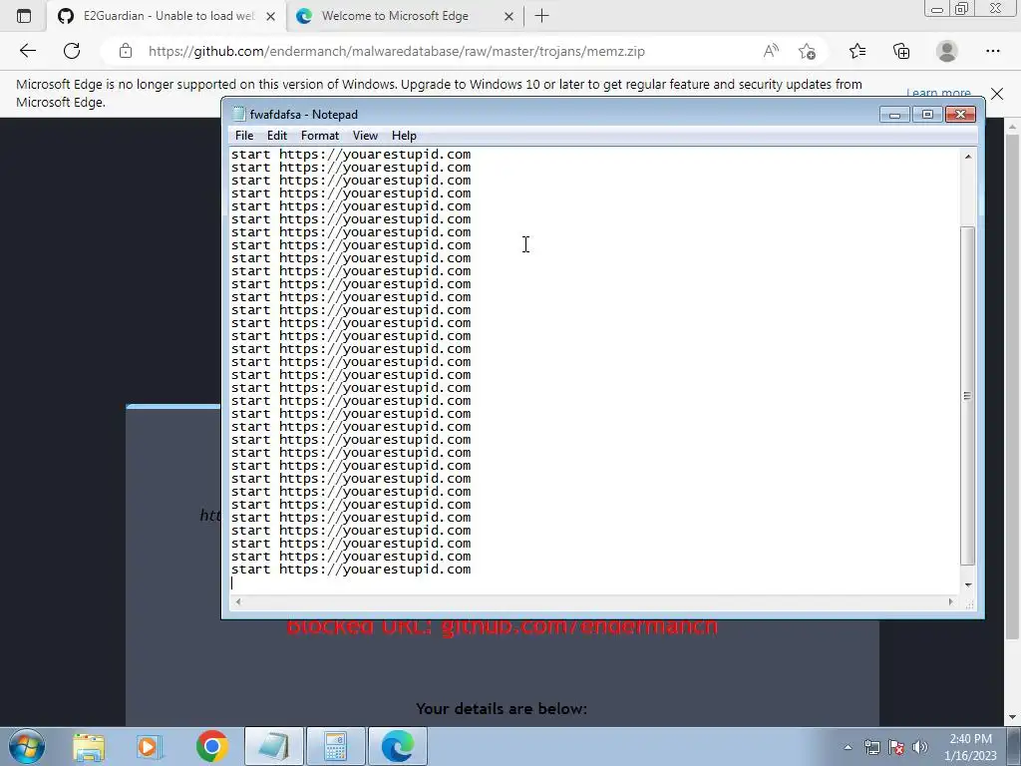The height and width of the screenshot is (766, 1021).
Task: Open Read aloud in Edge
Action: click(771, 51)
